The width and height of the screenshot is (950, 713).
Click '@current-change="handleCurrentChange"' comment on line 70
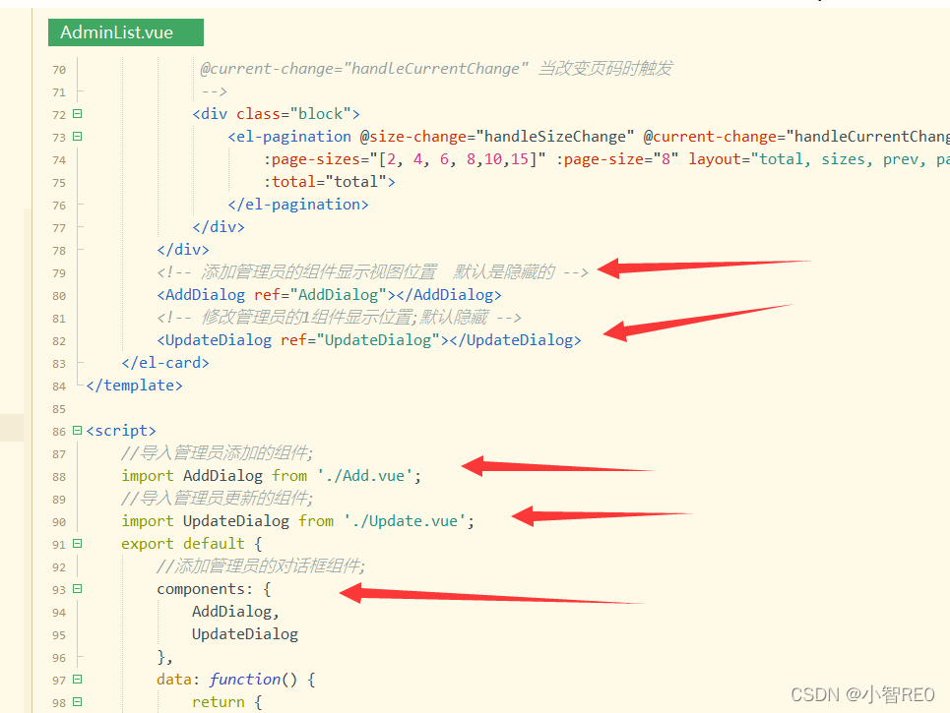point(364,69)
